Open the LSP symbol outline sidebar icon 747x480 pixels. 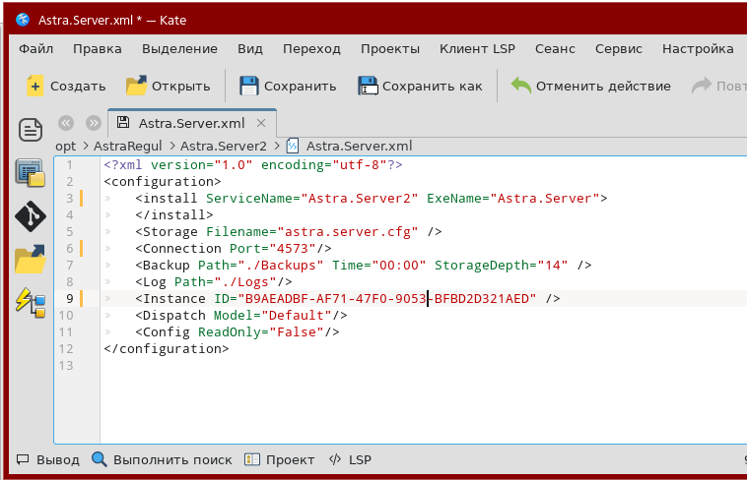coord(31,302)
